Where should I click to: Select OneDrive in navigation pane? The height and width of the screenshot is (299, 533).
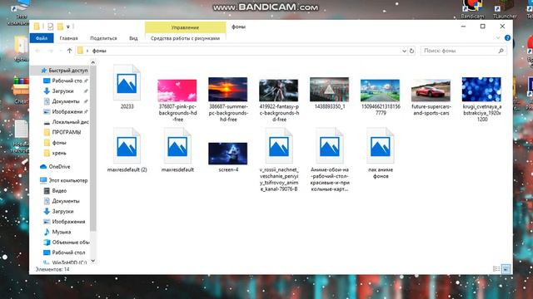tap(59, 167)
